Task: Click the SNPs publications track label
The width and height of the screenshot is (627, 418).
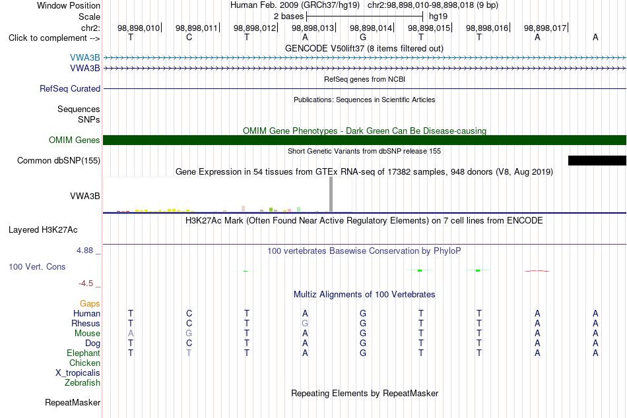Action: (x=89, y=119)
